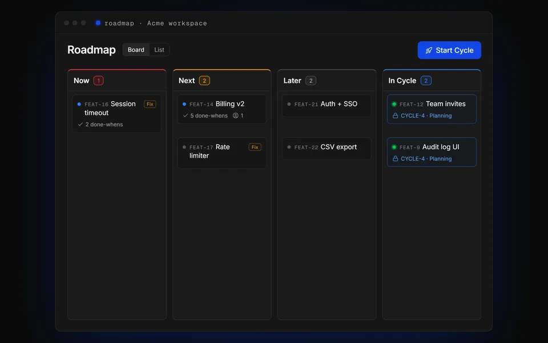Open the Session timeout card title
This screenshot has height=343, width=548.
pos(110,108)
